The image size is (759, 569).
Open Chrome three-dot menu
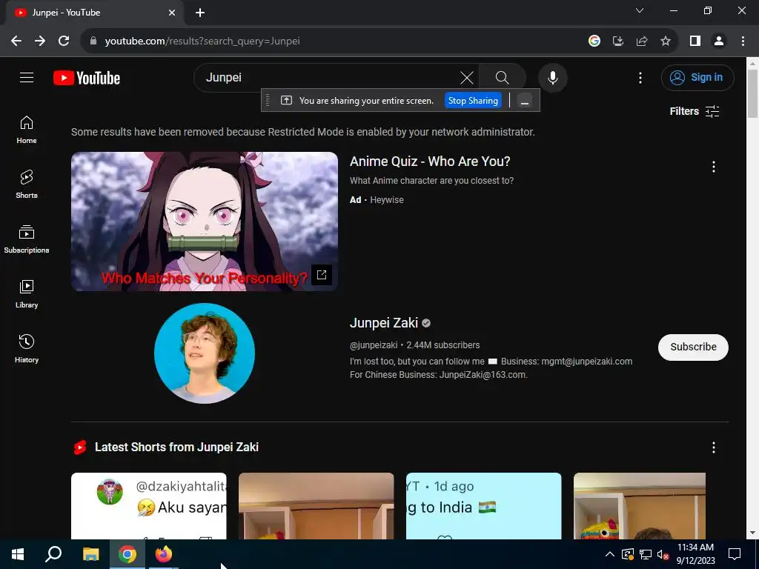[743, 41]
